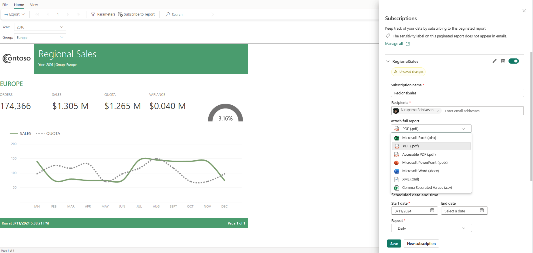Viewport: 533px width, 253px height.
Task: Click the Subscribe to report icon
Action: pos(120,14)
